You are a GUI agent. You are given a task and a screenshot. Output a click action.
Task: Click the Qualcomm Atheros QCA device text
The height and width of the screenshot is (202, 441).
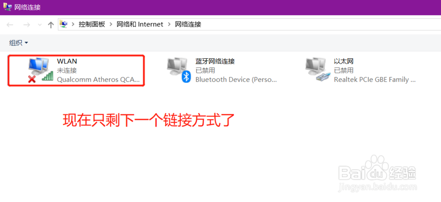(x=98, y=80)
